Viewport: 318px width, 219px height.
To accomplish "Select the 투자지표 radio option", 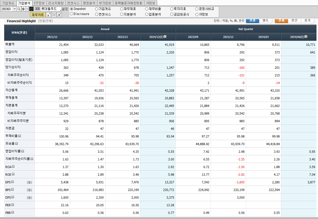I will tap(172, 9).
